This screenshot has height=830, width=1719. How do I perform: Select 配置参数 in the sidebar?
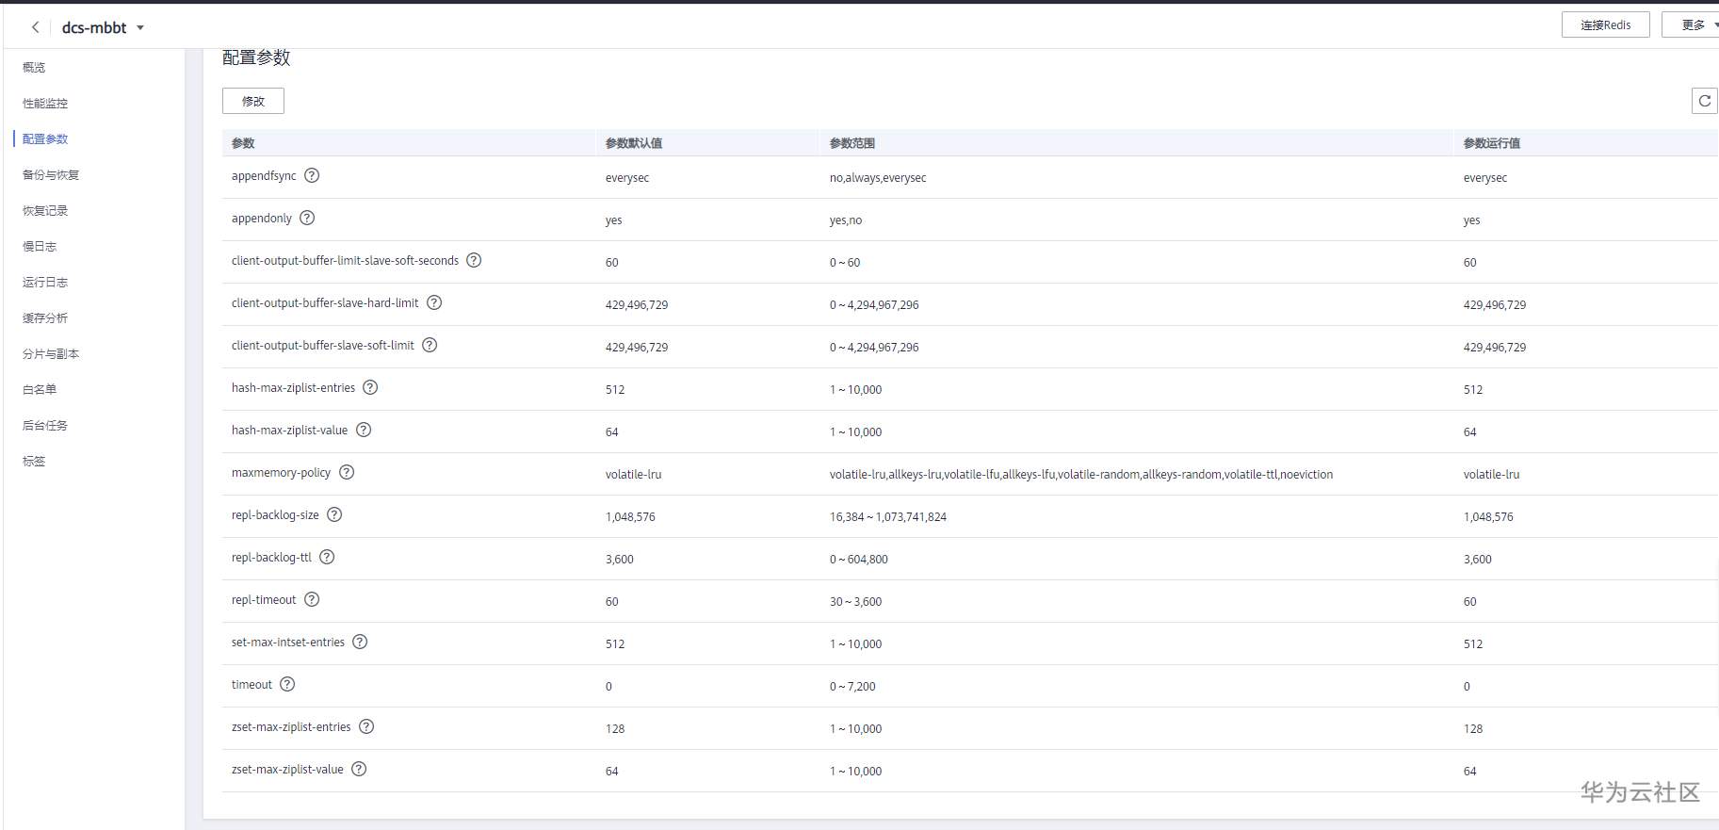(x=45, y=138)
